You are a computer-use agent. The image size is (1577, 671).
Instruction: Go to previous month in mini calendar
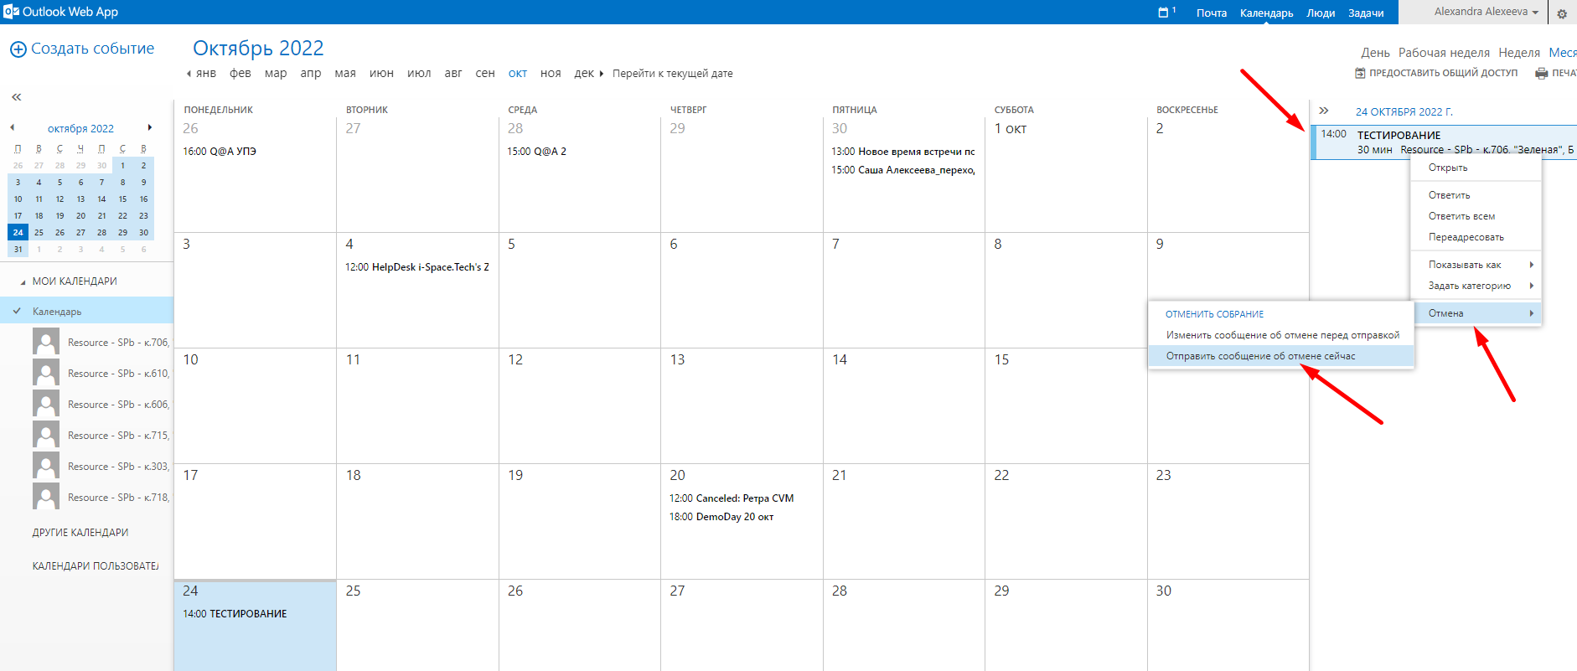coord(12,128)
